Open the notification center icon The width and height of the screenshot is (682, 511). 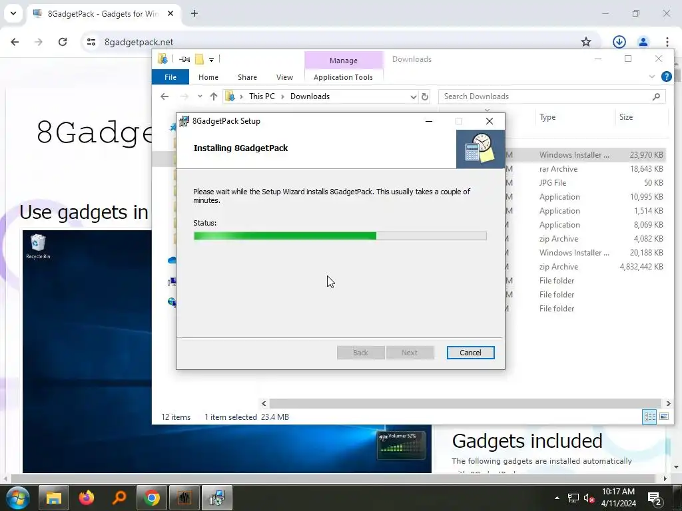655,498
